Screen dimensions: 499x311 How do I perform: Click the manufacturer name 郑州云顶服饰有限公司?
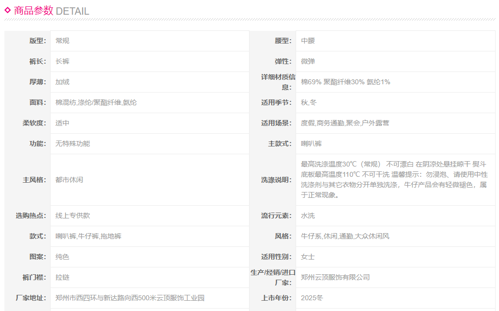335,277
